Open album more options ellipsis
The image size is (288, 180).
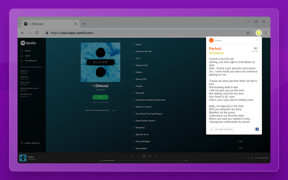click(114, 111)
